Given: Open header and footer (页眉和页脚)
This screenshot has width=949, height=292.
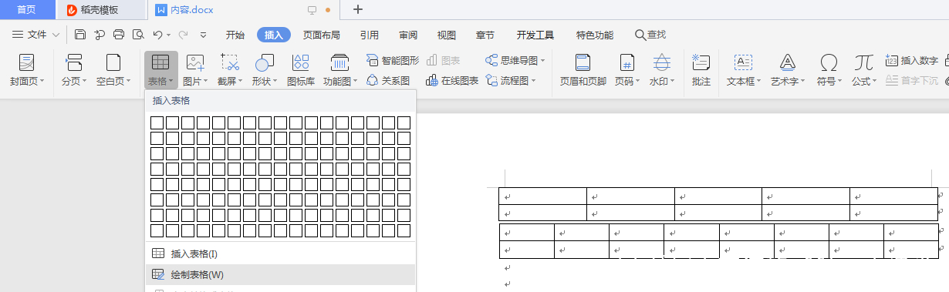Looking at the screenshot, I should pos(583,71).
